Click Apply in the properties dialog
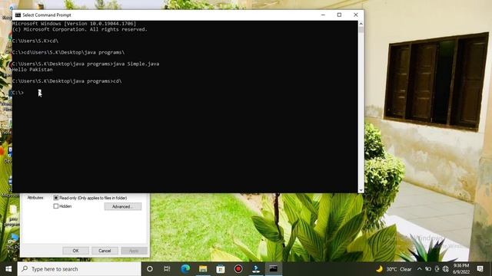The image size is (492, 276). [x=134, y=251]
